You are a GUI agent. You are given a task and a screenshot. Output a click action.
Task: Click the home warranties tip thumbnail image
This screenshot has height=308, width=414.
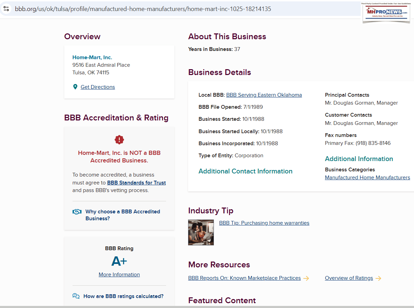(201, 232)
